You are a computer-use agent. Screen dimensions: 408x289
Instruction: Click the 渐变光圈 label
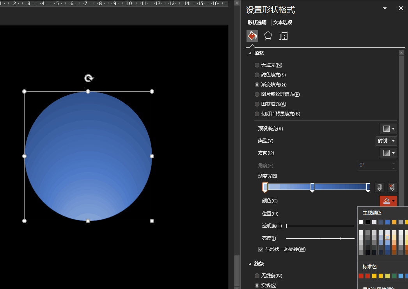point(267,176)
